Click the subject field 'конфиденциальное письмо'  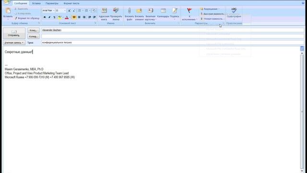[173, 42]
